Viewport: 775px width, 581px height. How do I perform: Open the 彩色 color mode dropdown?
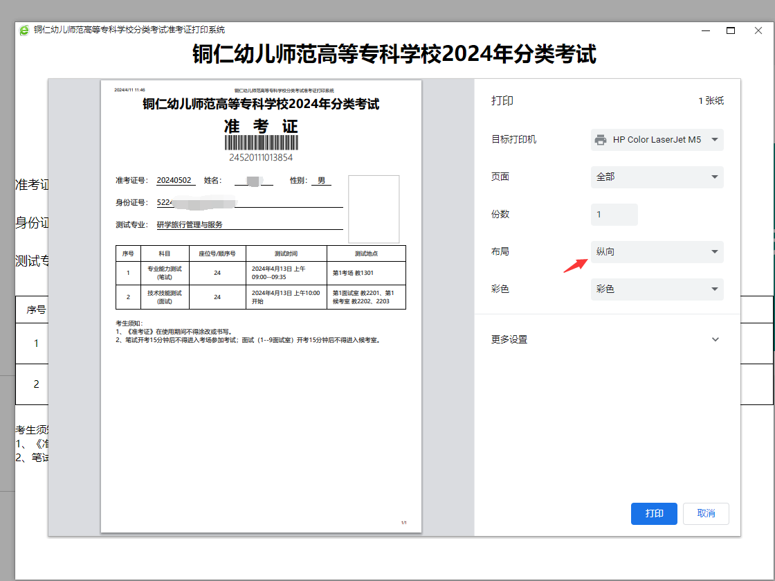point(657,289)
